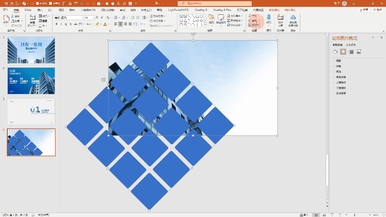386x217 pixels.
Task: Toggle Bold formatting
Action: click(x=56, y=24)
